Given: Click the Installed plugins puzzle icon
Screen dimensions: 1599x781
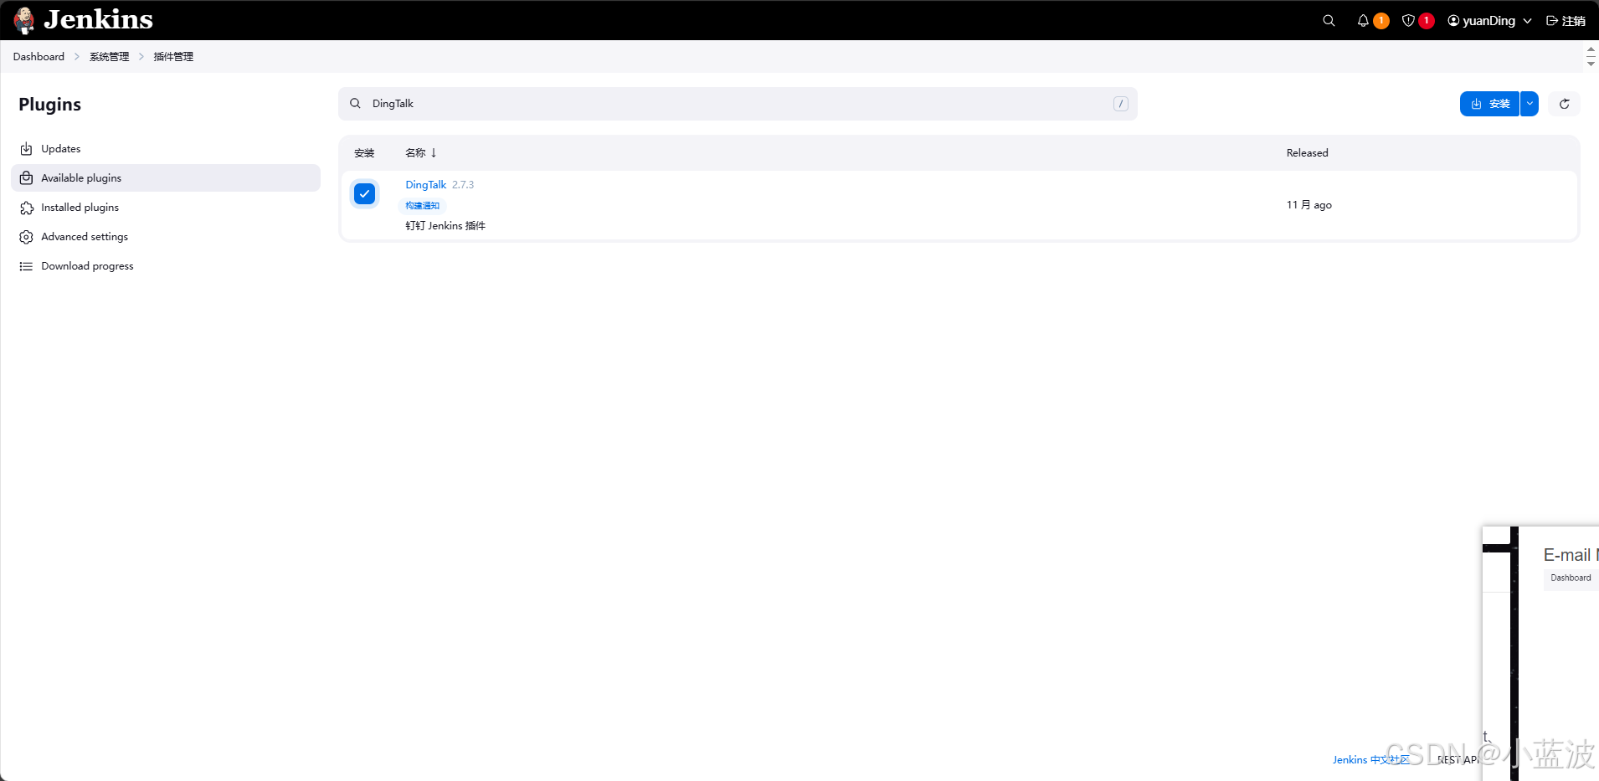Looking at the screenshot, I should [26, 208].
